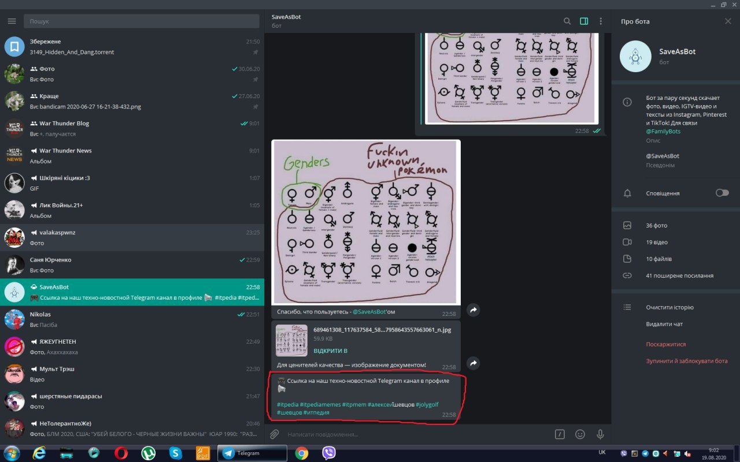Open the PDF application in the taskbar
Screen dimensions: 740x462
tap(202, 453)
